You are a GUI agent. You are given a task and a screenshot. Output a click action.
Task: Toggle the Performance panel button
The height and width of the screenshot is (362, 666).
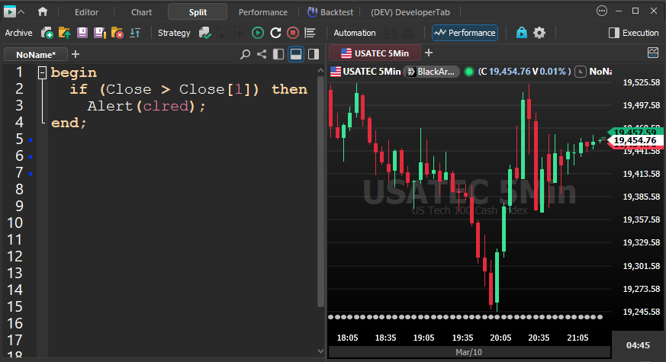pos(465,33)
